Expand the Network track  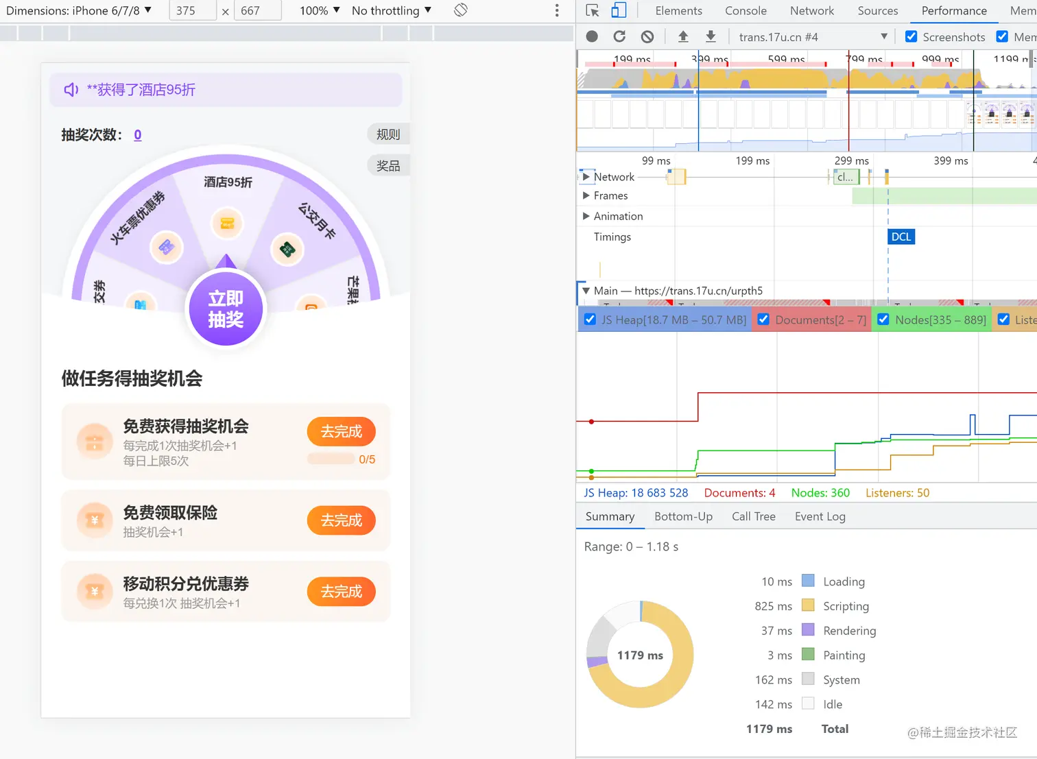(586, 177)
